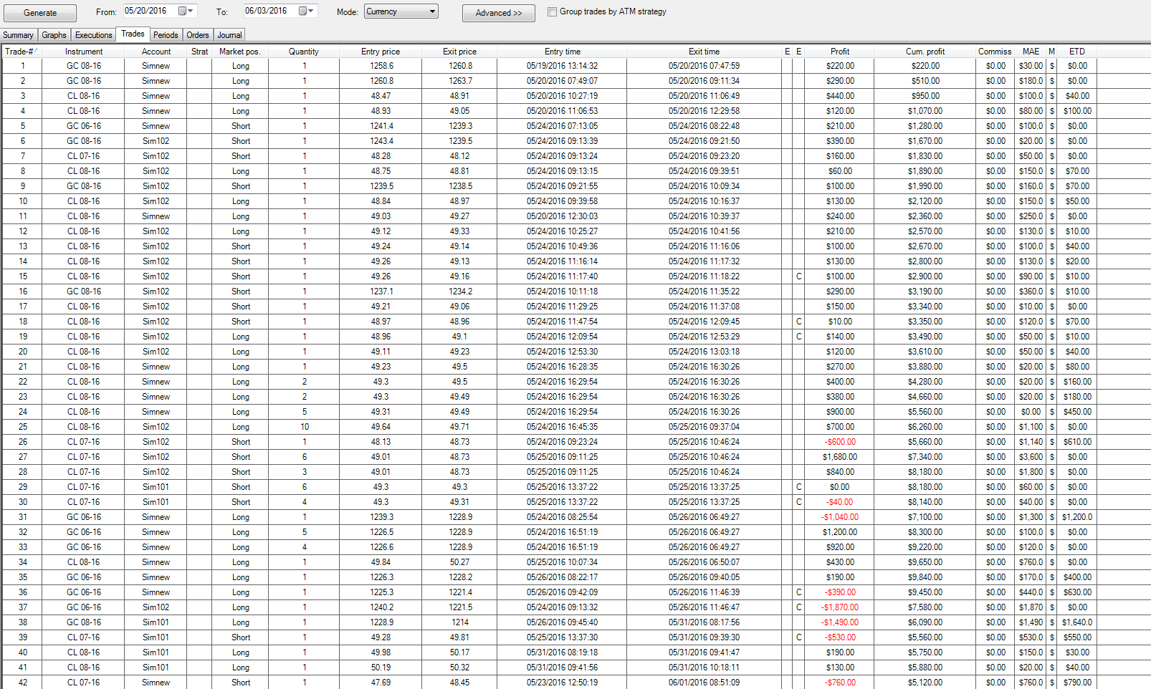Show the Journal tab
Image resolution: width=1151 pixels, height=689 pixels.
click(x=229, y=35)
